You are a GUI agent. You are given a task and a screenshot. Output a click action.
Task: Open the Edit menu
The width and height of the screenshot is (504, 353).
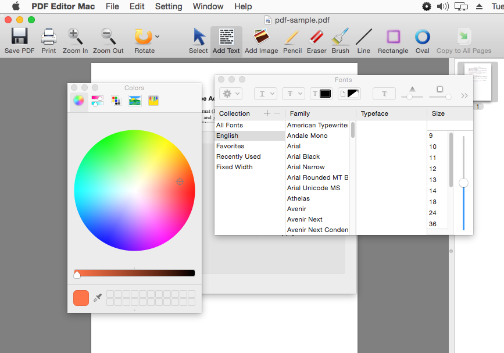pos(137,6)
